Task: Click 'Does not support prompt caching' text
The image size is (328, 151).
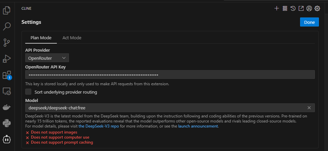Action: [x=62, y=142]
